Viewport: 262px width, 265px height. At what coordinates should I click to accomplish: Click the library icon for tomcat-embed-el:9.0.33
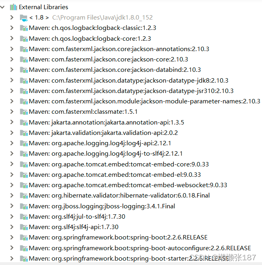point(24,175)
